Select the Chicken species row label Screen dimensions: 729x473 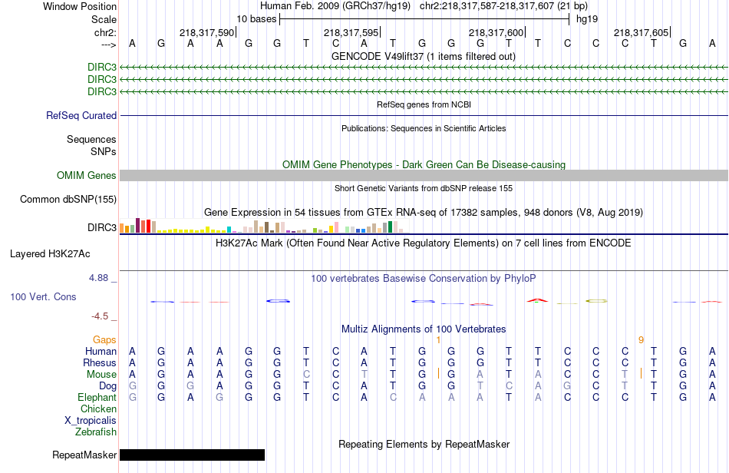[98, 408]
